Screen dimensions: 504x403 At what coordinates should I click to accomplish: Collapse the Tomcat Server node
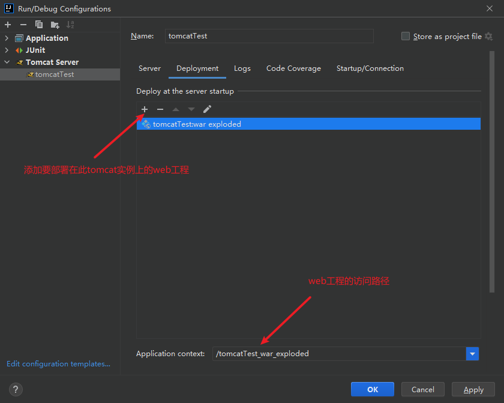pyautogui.click(x=7, y=62)
